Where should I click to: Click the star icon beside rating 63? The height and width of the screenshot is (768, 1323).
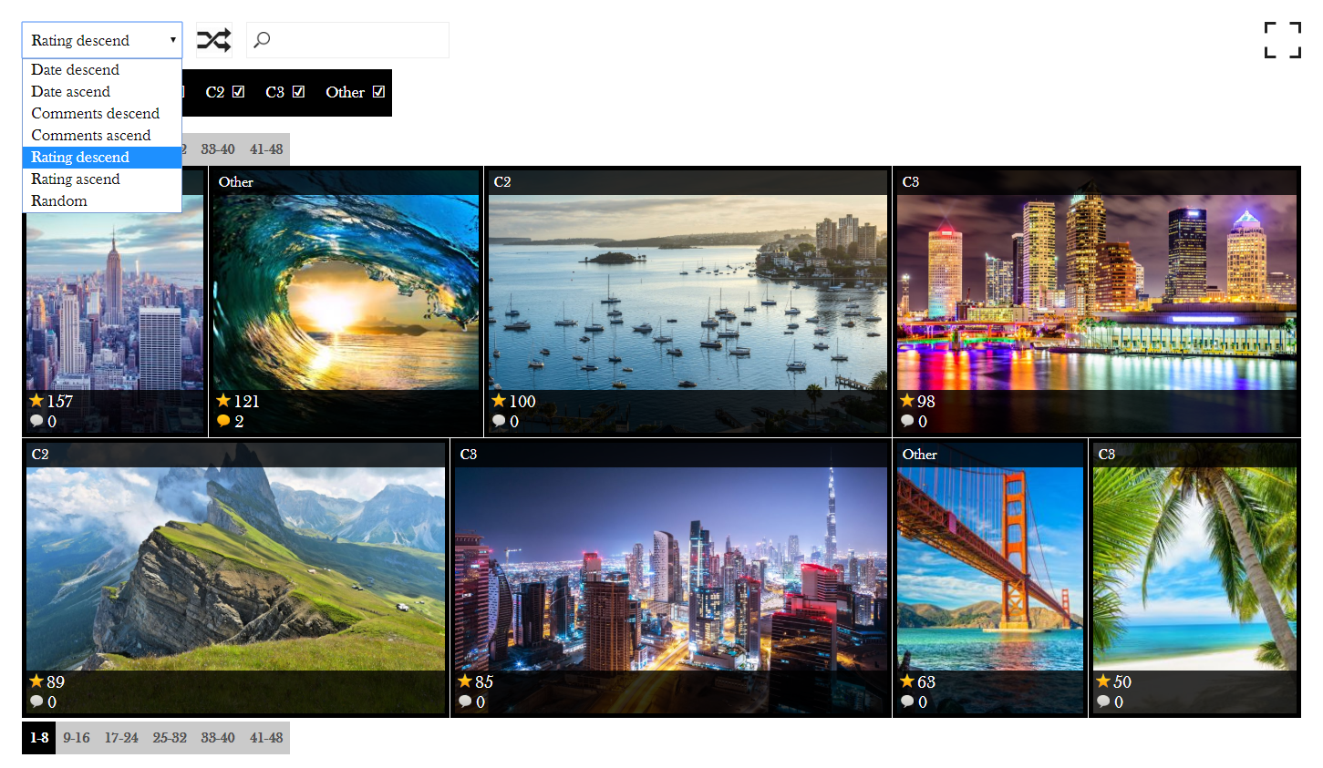coord(907,681)
